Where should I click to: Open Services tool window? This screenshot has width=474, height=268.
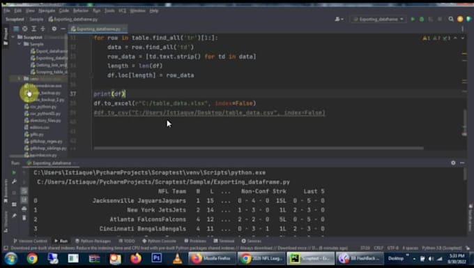click(251, 241)
